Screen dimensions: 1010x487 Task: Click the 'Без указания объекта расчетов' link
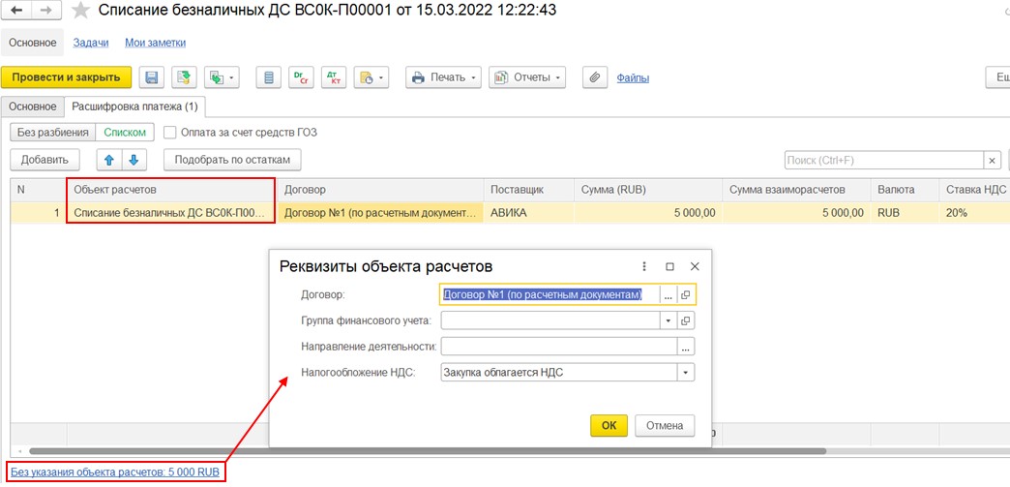click(115, 472)
